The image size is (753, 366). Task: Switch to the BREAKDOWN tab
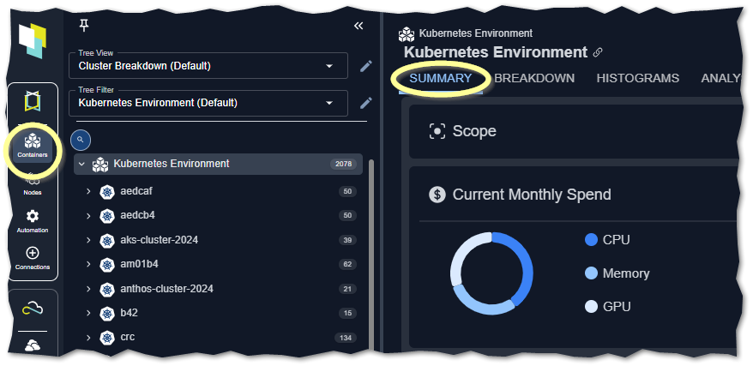point(534,79)
